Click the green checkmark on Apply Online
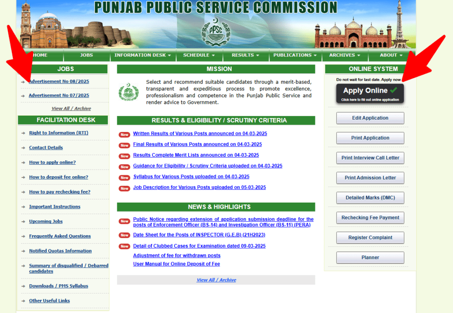Viewport: 453px width, 313px height. (393, 90)
